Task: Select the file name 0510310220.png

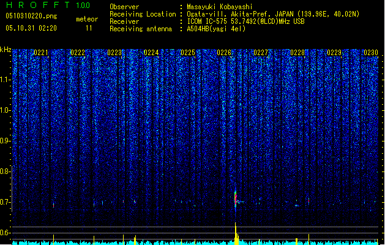Action: (31, 17)
